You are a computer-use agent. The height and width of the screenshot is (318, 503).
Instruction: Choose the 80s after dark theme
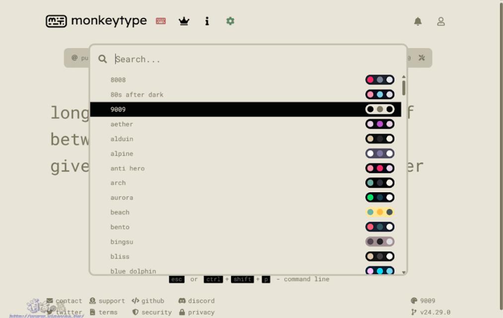137,95
